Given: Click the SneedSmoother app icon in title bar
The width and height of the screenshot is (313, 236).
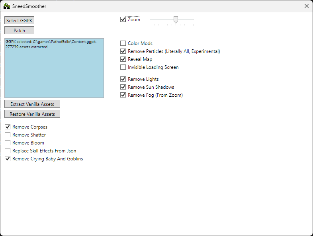Looking at the screenshot, I should click(x=7, y=6).
